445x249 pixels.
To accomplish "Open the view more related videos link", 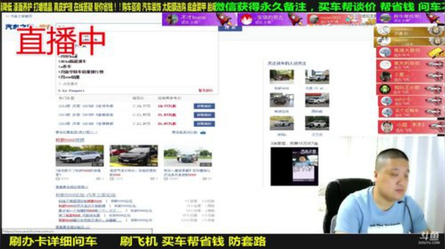I will pos(72,187).
